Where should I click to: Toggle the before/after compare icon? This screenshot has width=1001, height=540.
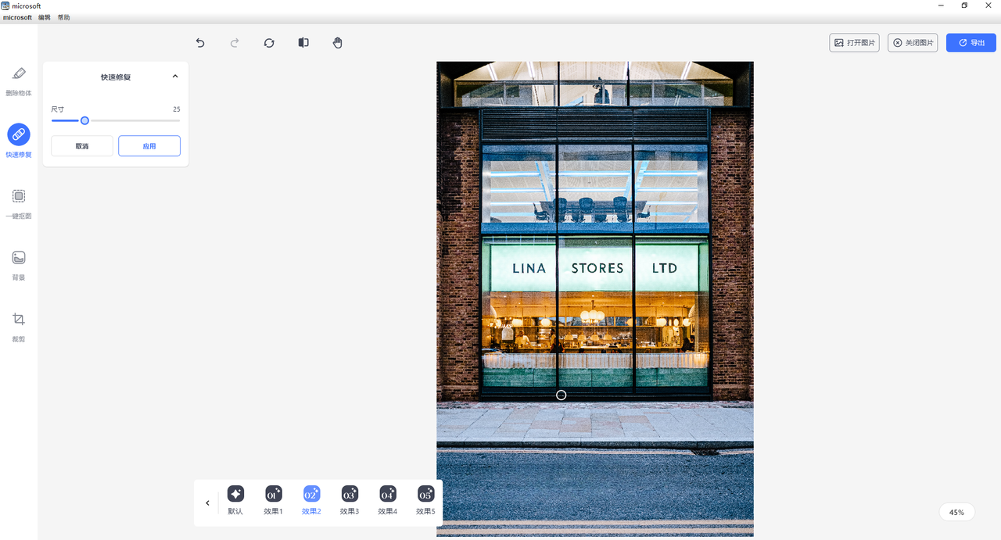pyautogui.click(x=303, y=43)
